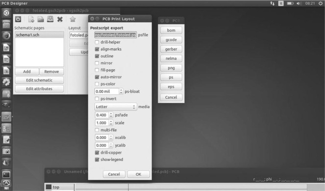The width and height of the screenshot is (325, 191).
Task: Click the new project document icon
Action: tap(31, 19)
